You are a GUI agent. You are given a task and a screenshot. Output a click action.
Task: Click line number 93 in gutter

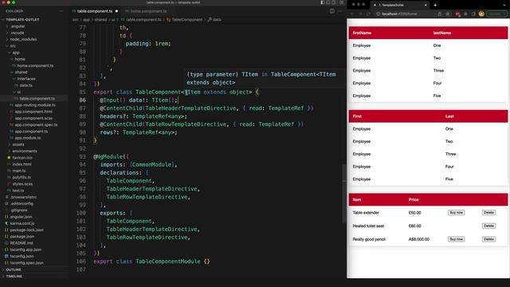(83, 156)
